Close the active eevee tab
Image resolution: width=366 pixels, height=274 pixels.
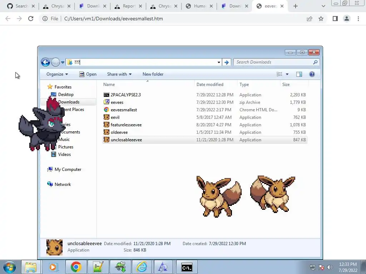click(x=282, y=6)
